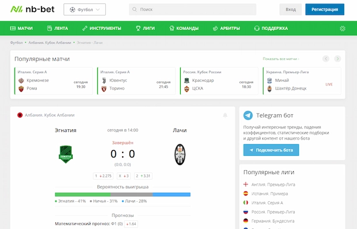The image size is (357, 229).
Task: Open Минай vs Шахтёр Донецк live card
Action: (302, 81)
